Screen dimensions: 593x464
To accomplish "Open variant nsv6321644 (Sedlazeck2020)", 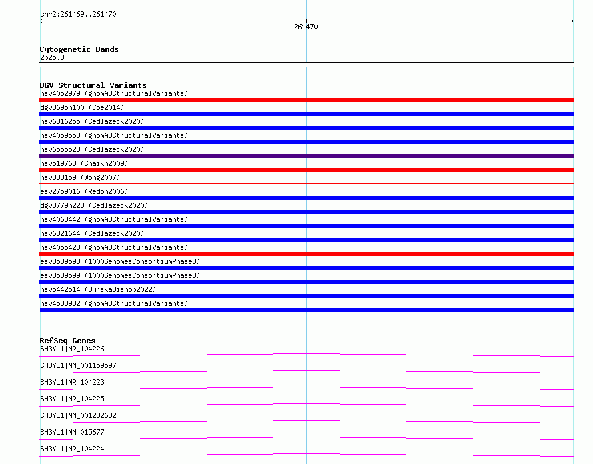I will (92, 233).
